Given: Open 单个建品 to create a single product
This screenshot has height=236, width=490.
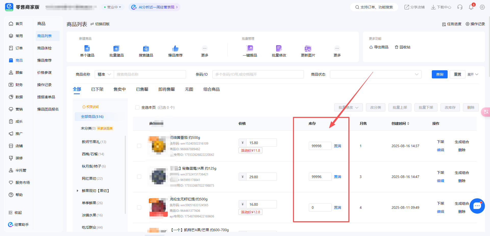Looking at the screenshot, I should (x=87, y=51).
